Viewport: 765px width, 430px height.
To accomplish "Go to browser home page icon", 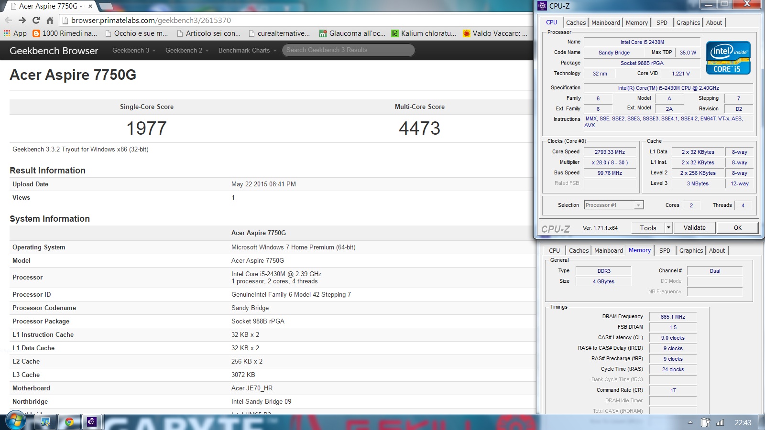I will click(50, 20).
